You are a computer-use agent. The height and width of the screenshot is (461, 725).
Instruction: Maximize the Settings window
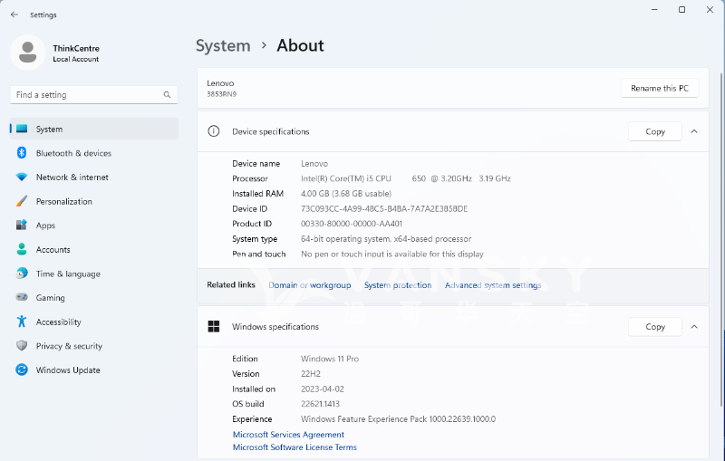tap(681, 10)
